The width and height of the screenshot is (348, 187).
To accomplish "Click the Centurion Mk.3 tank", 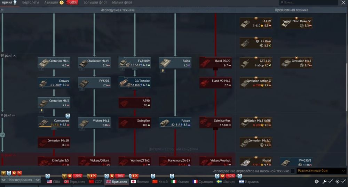I will tap(54, 103).
